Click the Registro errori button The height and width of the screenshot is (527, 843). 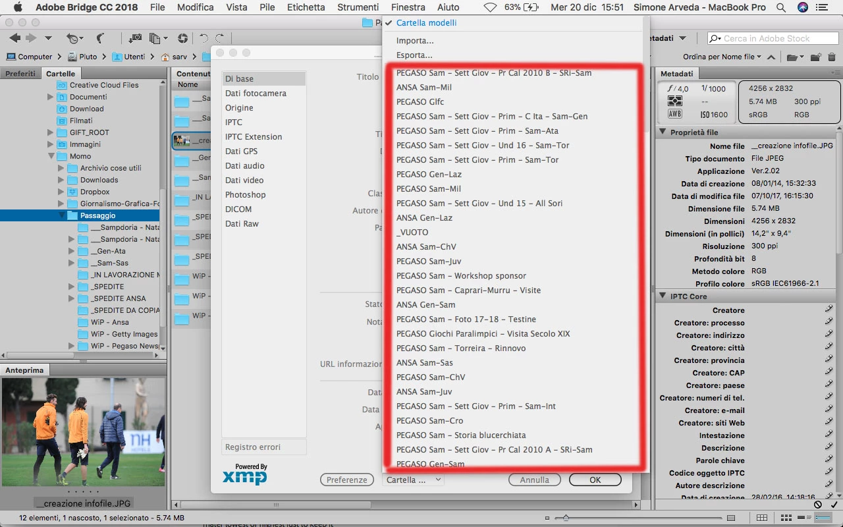pos(264,447)
